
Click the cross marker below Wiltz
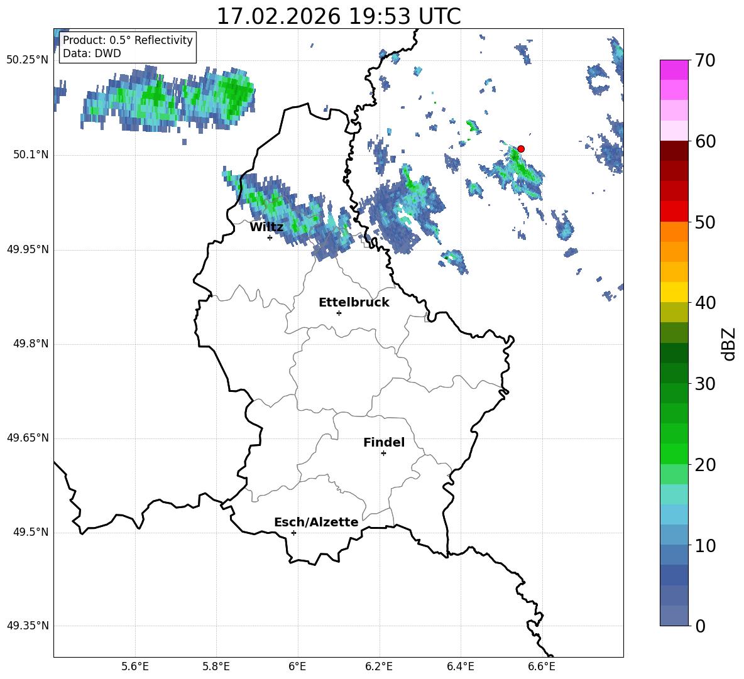tap(270, 237)
